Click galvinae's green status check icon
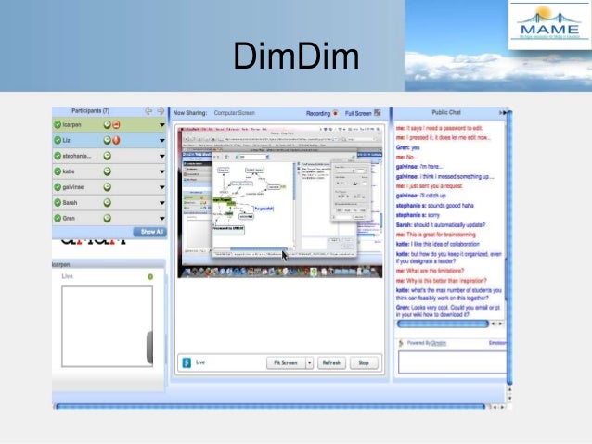Image resolution: width=592 pixels, height=444 pixels. [x=58, y=187]
